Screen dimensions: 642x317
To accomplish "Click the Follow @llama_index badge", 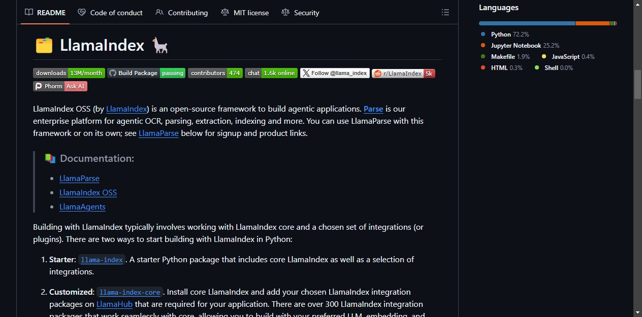I will click(x=335, y=73).
